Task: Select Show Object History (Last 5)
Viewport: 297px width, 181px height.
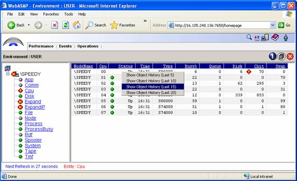Action: 153,75
